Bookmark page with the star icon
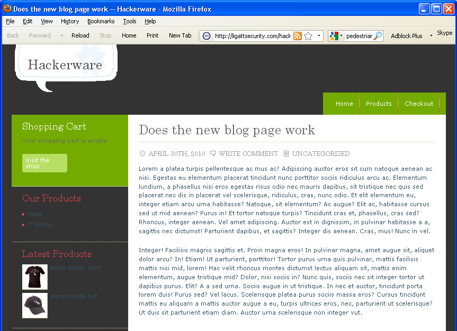 pyautogui.click(x=308, y=36)
